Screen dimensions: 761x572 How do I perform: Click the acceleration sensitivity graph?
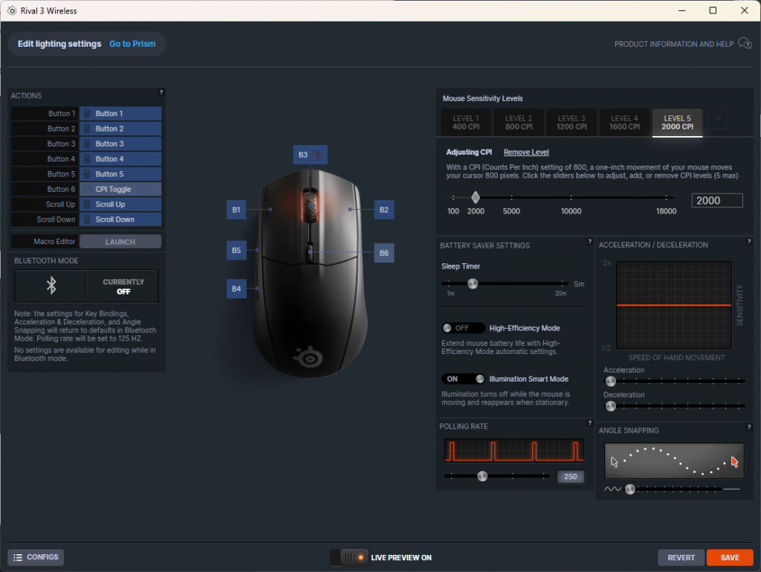point(673,306)
